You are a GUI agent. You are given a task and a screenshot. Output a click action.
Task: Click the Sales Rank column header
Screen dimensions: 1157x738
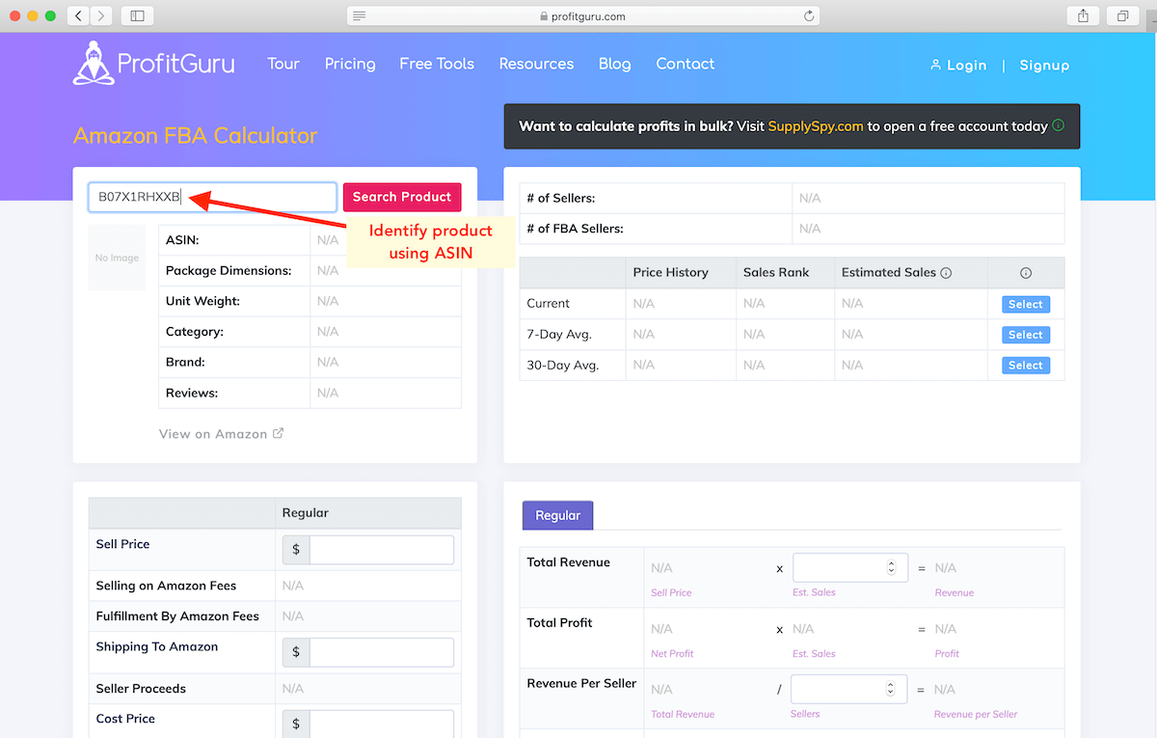(776, 273)
